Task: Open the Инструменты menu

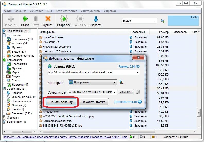Action: tap(90, 11)
